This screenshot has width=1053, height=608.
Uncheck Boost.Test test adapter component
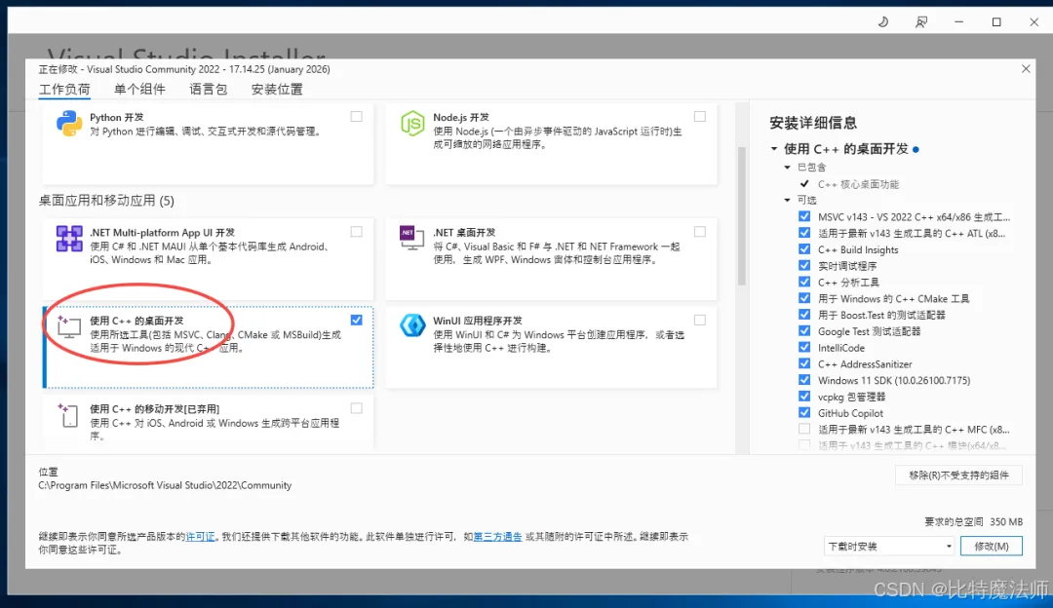[803, 314]
